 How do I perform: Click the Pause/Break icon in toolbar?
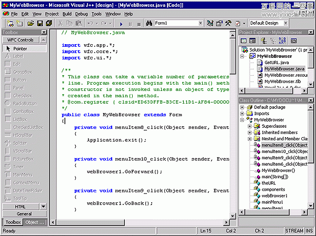tap(130, 24)
